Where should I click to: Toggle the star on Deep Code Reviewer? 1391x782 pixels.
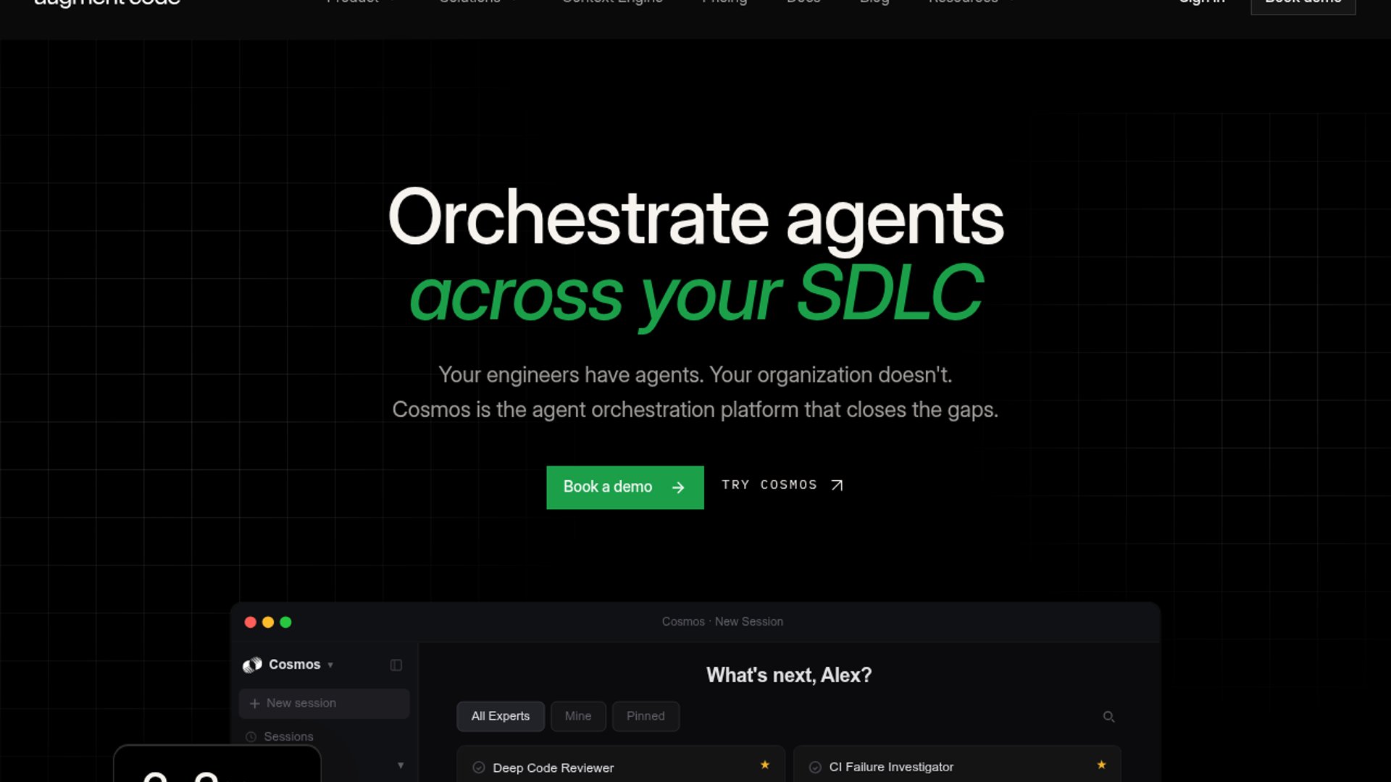coord(765,765)
